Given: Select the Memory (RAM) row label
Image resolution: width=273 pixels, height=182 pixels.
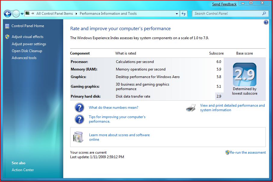Looking at the screenshot, I should [84, 69].
